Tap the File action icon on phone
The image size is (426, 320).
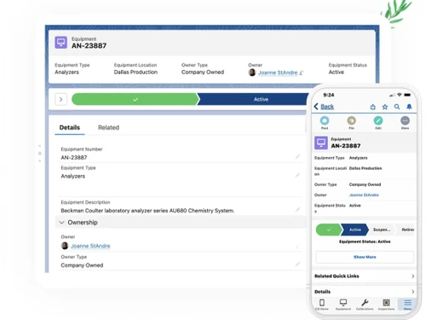pyautogui.click(x=351, y=120)
